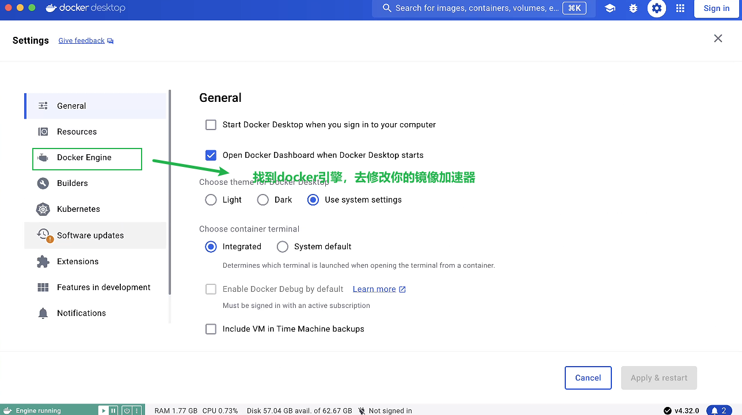Click the Docker Engine icon in sidebar
The width and height of the screenshot is (742, 415).
[x=43, y=158]
